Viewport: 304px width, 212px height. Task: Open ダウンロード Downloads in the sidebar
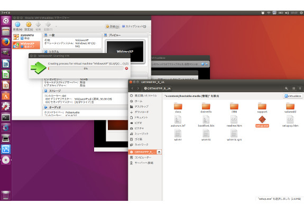145,112
